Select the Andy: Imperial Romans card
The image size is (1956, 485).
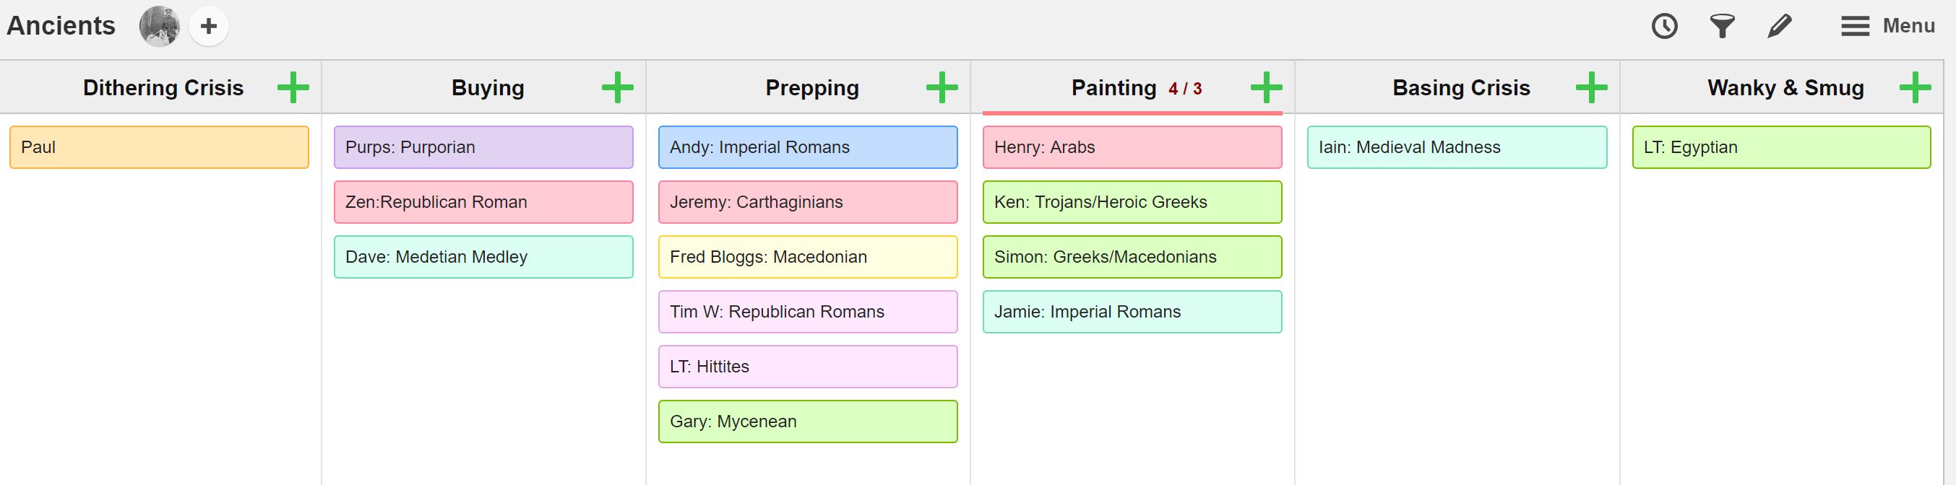808,147
